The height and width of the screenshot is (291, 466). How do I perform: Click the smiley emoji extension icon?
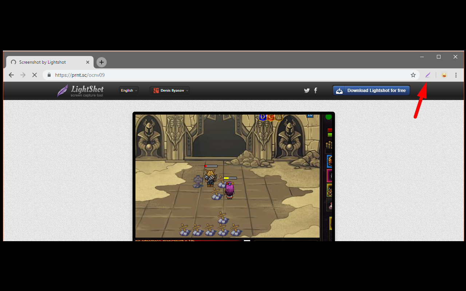point(444,75)
